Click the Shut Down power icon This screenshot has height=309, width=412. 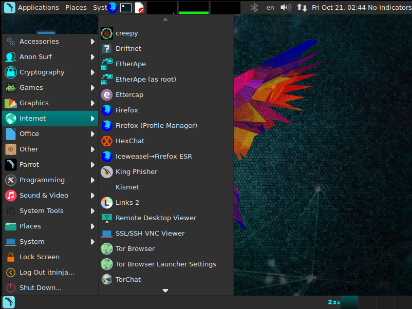coord(10,288)
